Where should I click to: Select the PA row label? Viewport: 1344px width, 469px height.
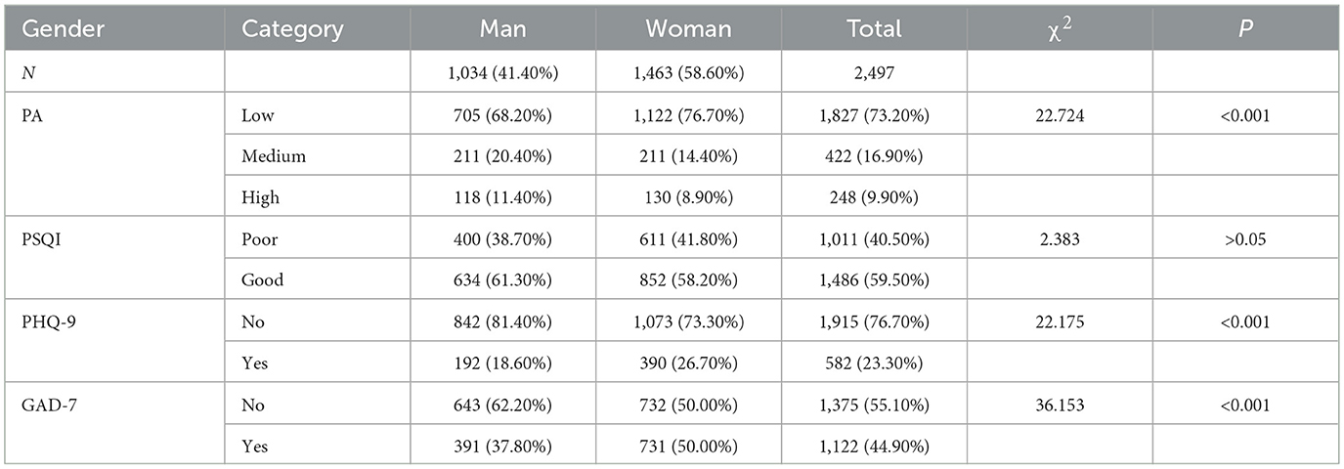pos(31,115)
